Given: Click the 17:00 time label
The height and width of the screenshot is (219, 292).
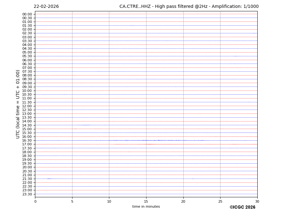Looking at the screenshot, I should [27, 144].
